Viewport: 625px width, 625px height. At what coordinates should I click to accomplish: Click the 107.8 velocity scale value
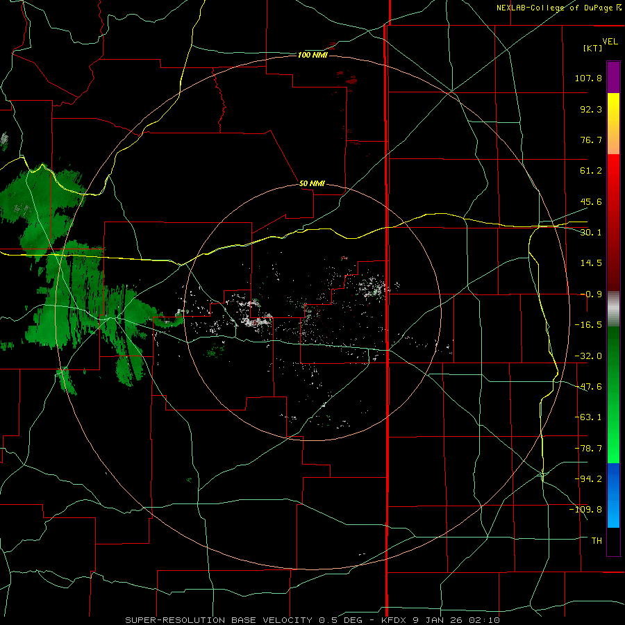click(x=588, y=78)
